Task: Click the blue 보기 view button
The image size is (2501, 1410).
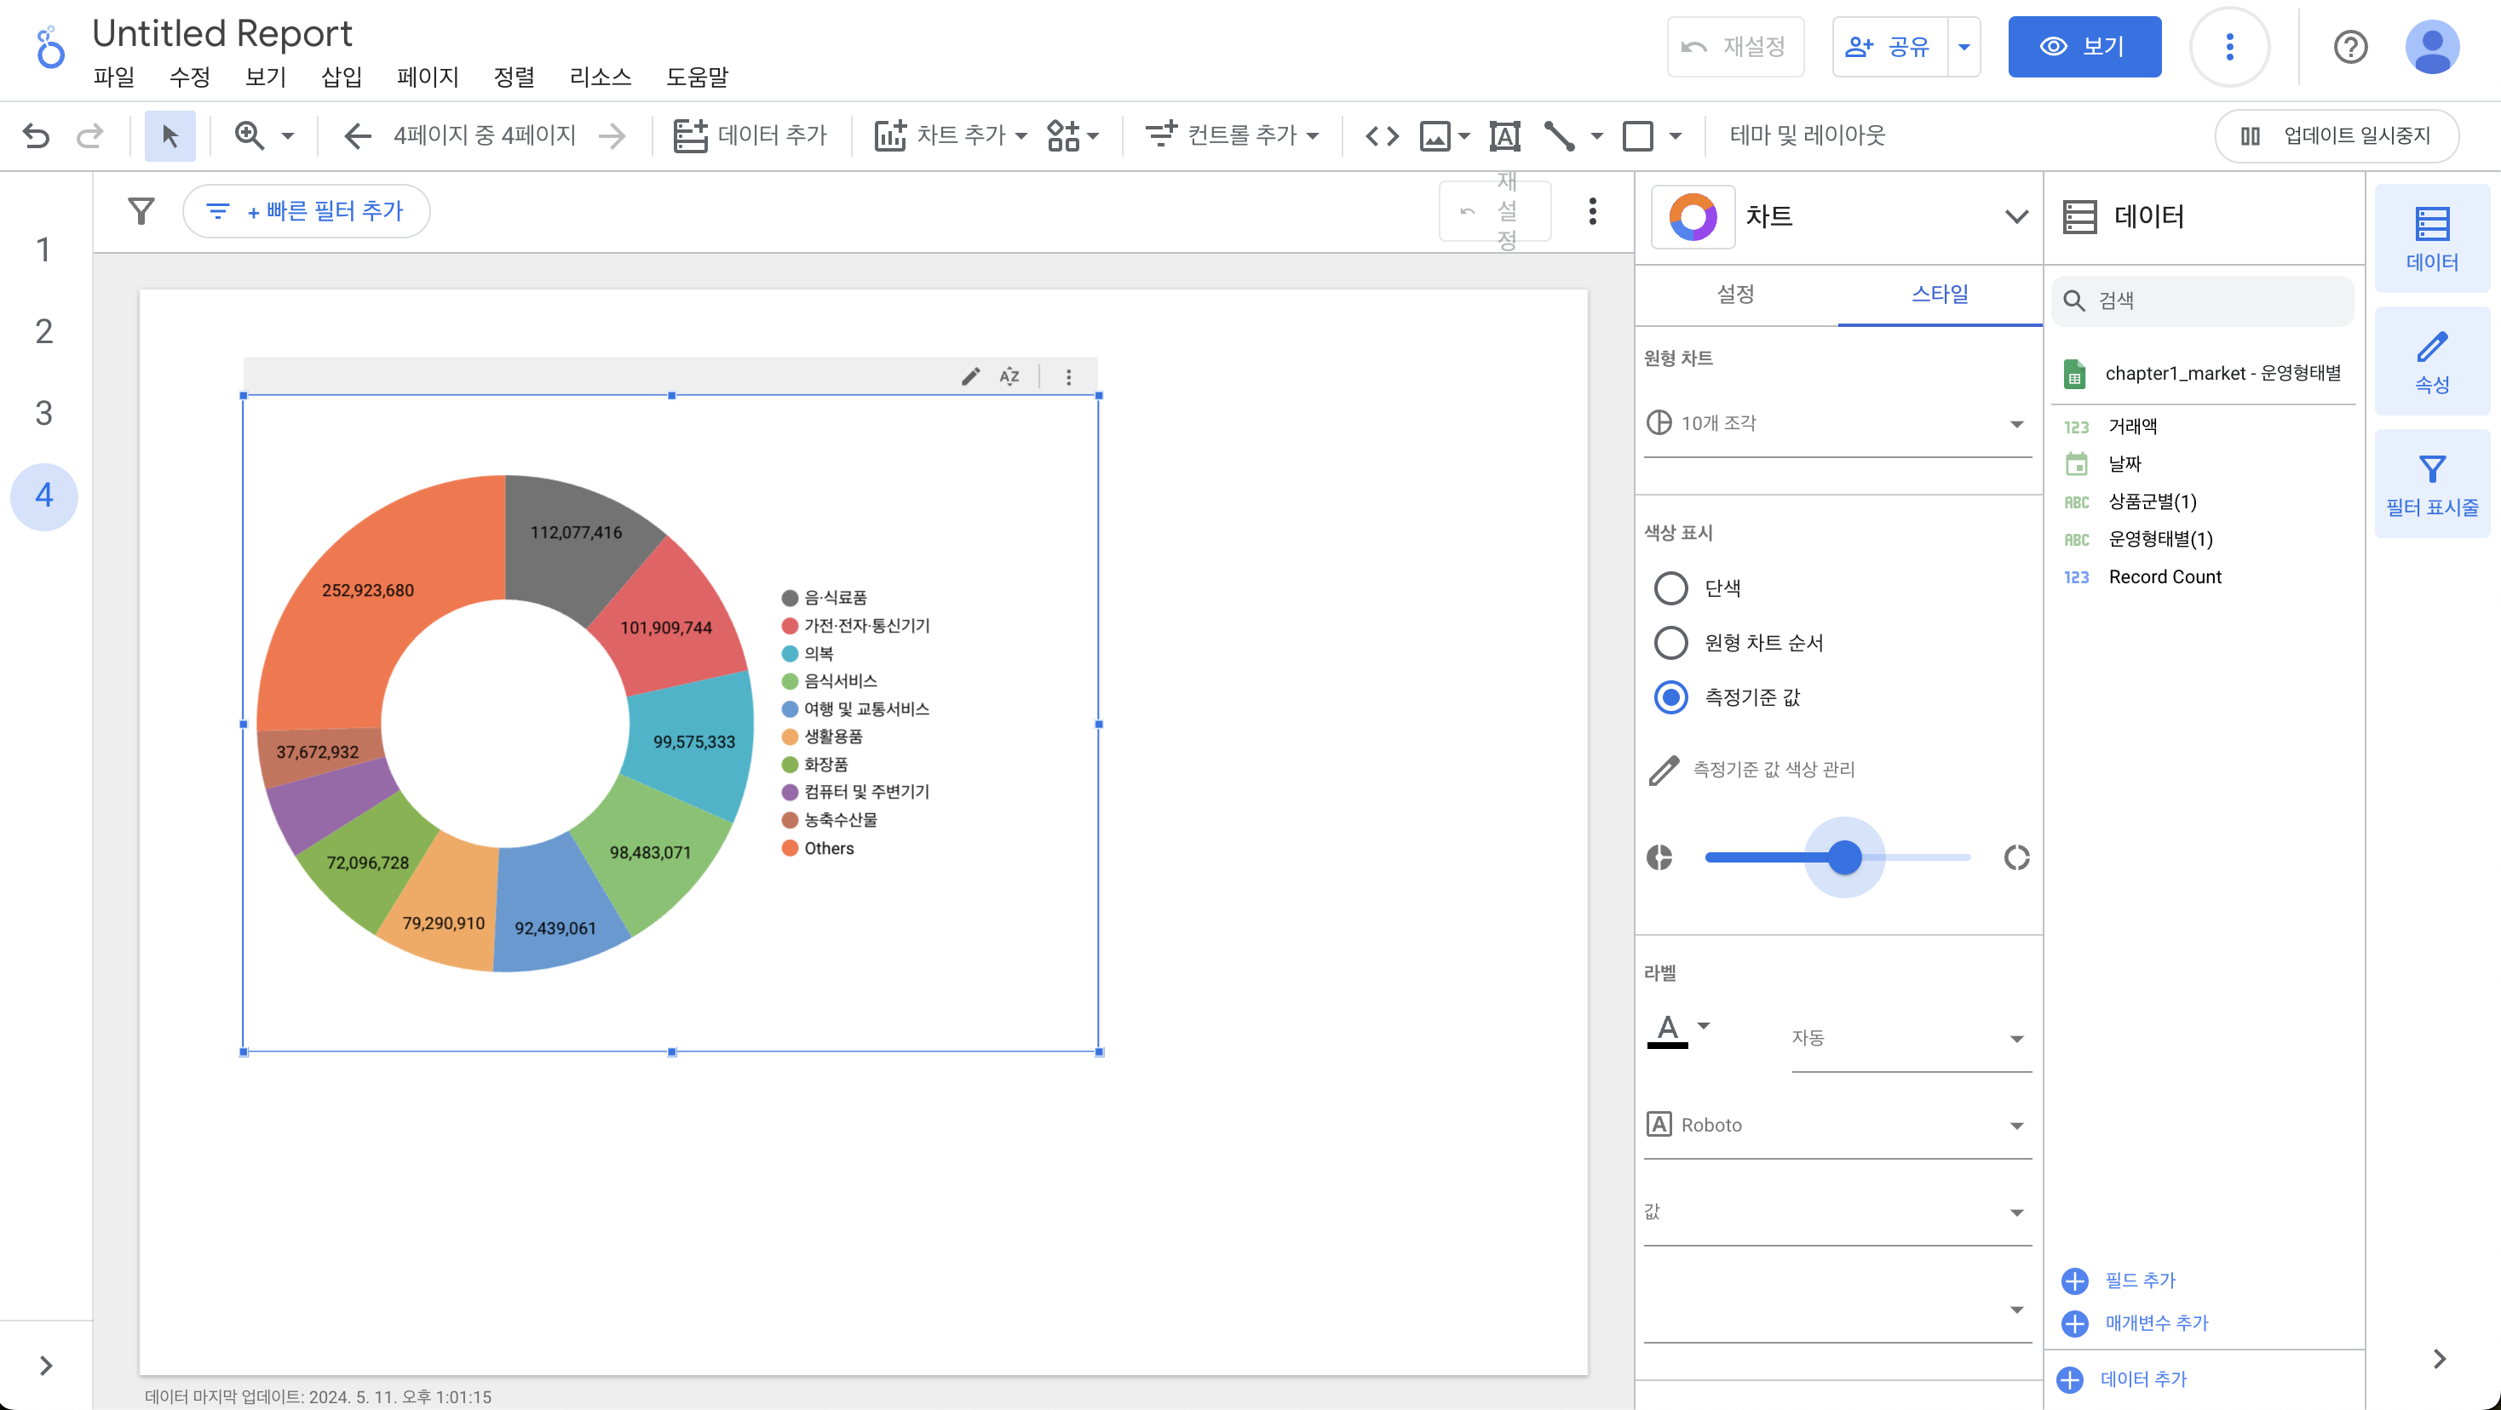Action: pyautogui.click(x=2084, y=47)
